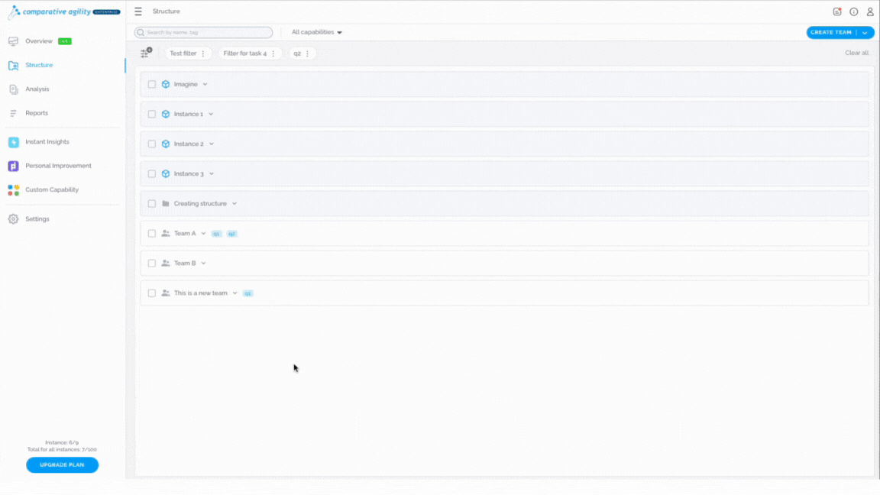
Task: Click the Instance 3 cube icon
Action: 166,173
